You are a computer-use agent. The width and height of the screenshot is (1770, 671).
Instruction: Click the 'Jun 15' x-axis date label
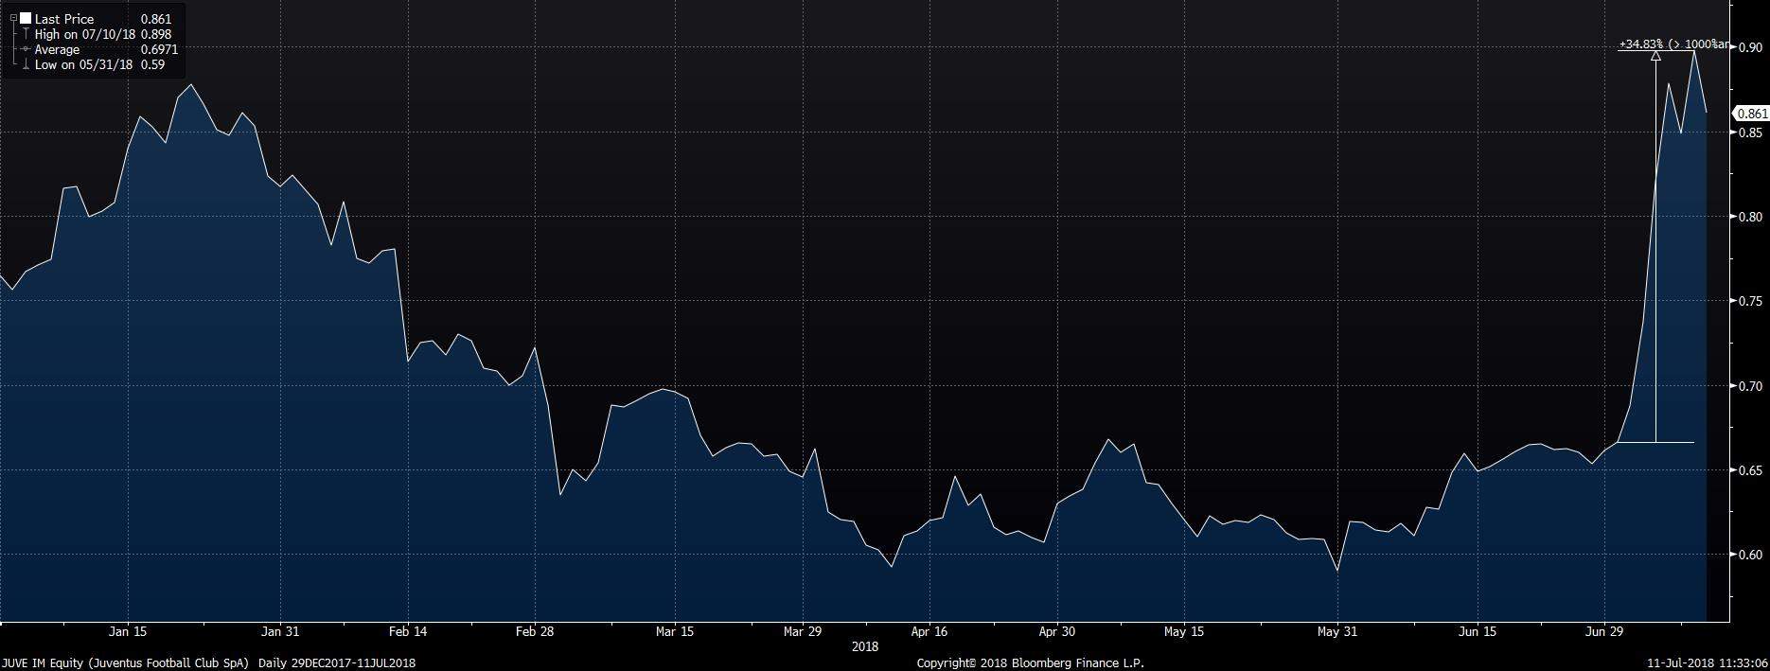click(1478, 631)
